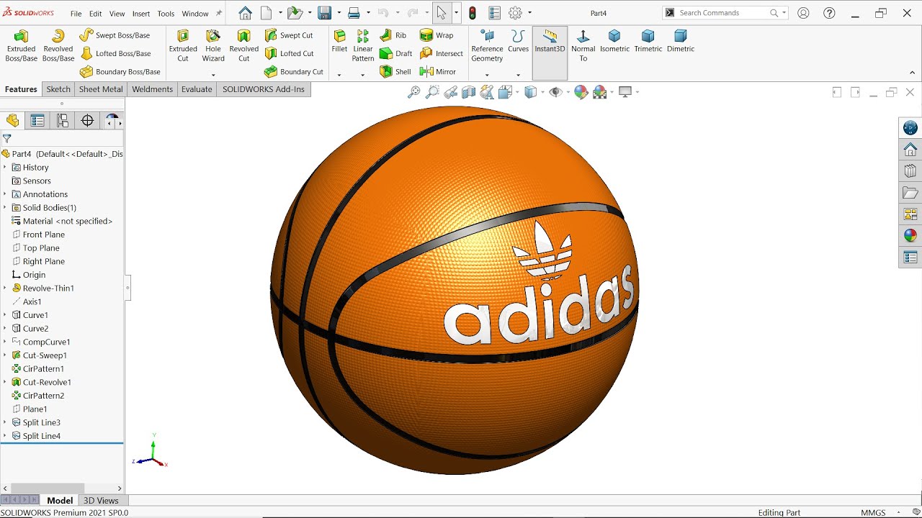This screenshot has height=518, width=922.
Task: Open Reference Geometry tool
Action: coord(487,45)
